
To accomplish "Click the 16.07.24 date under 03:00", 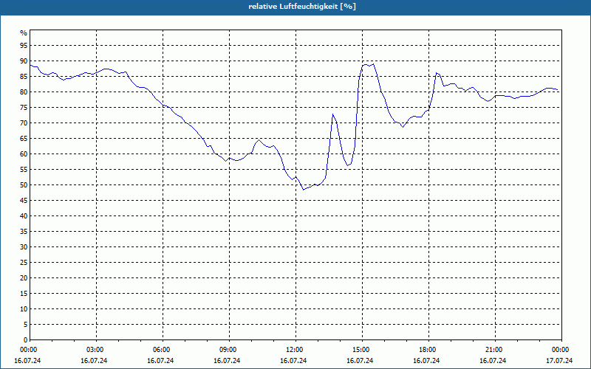I will click(94, 361).
